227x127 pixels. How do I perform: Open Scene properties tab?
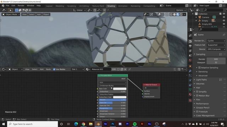[190, 55]
